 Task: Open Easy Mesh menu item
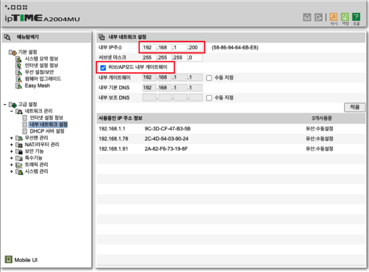(x=37, y=86)
